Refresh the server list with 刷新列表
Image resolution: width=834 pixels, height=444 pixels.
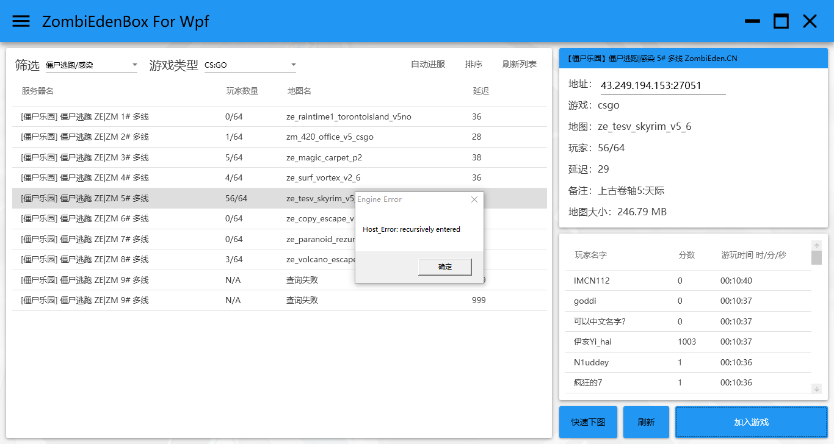click(519, 65)
